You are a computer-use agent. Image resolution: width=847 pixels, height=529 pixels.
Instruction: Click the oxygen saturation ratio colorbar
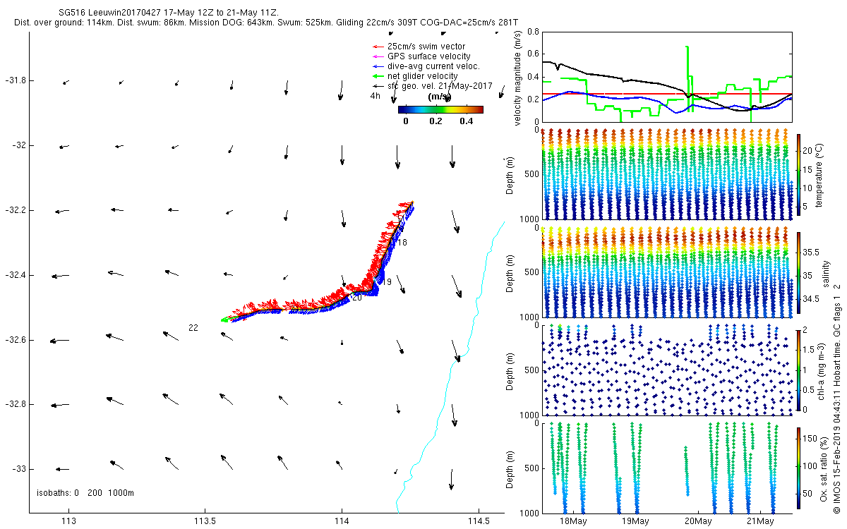[798, 467]
